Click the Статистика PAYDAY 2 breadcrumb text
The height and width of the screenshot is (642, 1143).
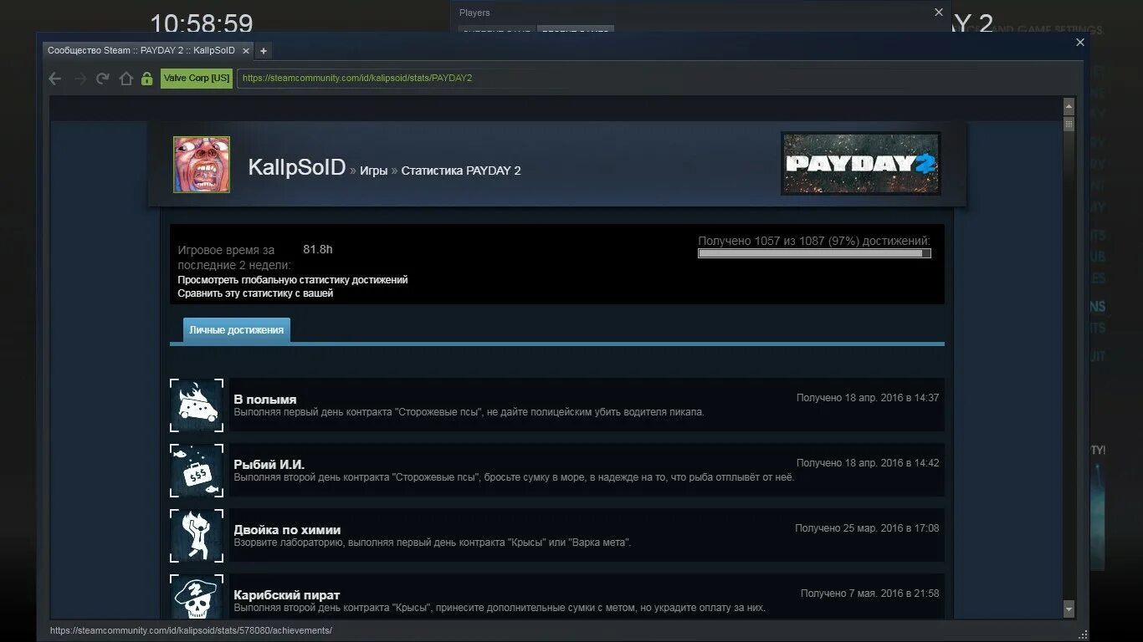click(461, 171)
